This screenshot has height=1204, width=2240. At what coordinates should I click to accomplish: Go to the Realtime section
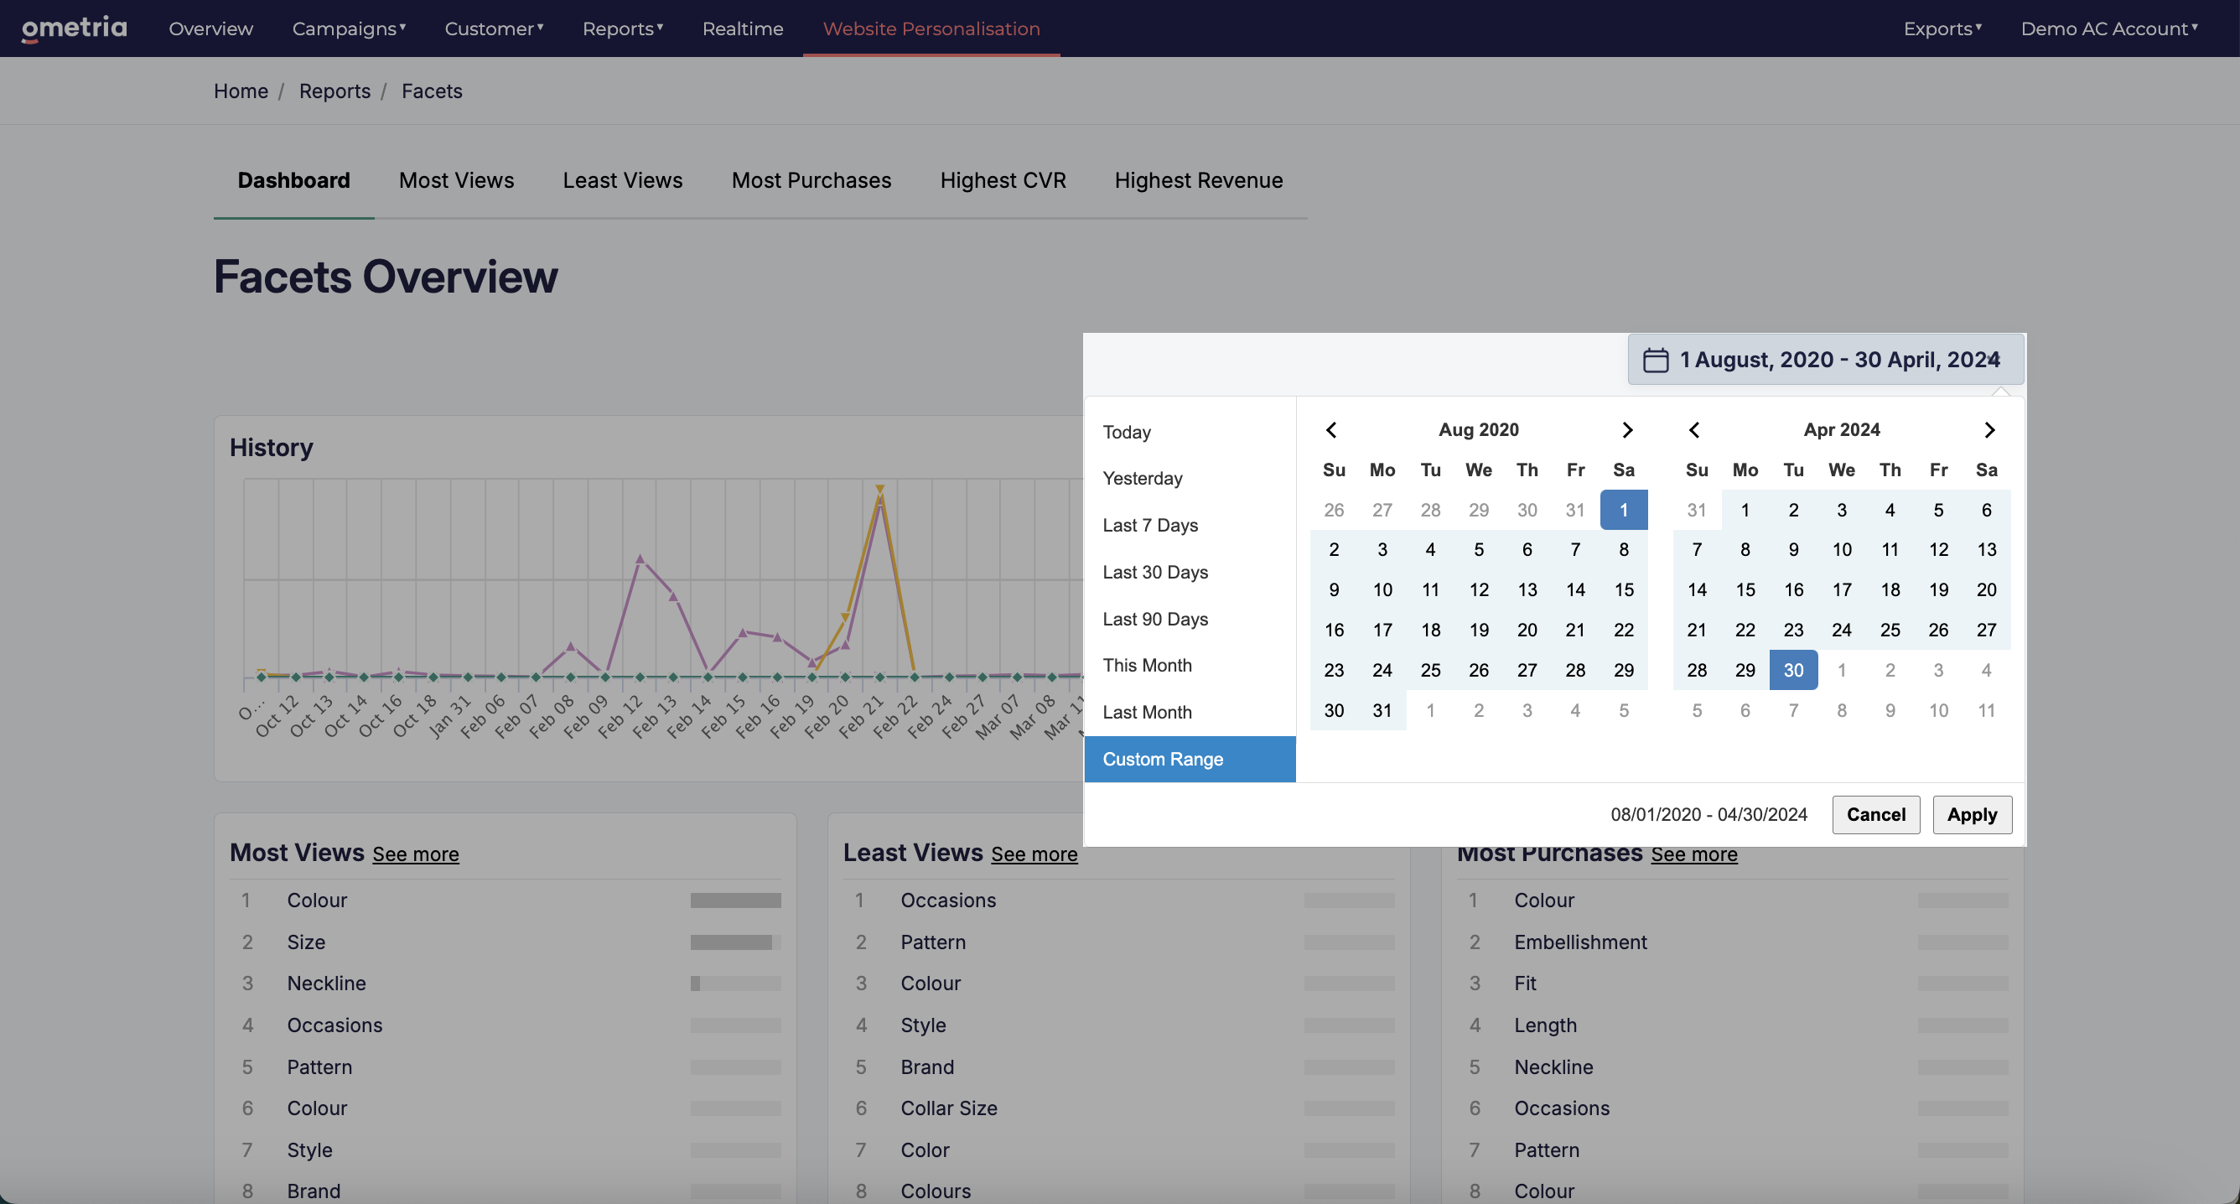(x=743, y=28)
